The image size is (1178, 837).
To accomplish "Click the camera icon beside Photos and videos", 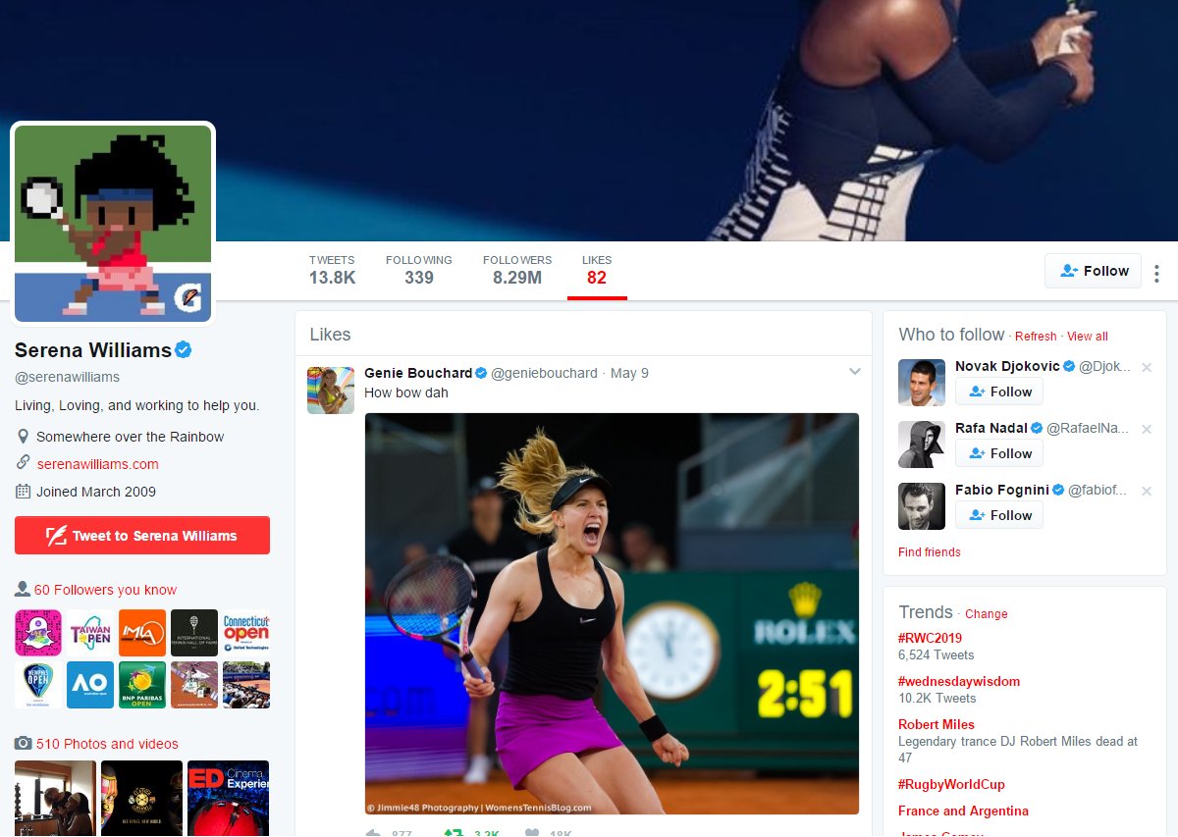I will (x=24, y=743).
